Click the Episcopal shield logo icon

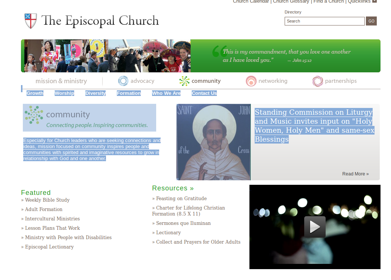31,21
